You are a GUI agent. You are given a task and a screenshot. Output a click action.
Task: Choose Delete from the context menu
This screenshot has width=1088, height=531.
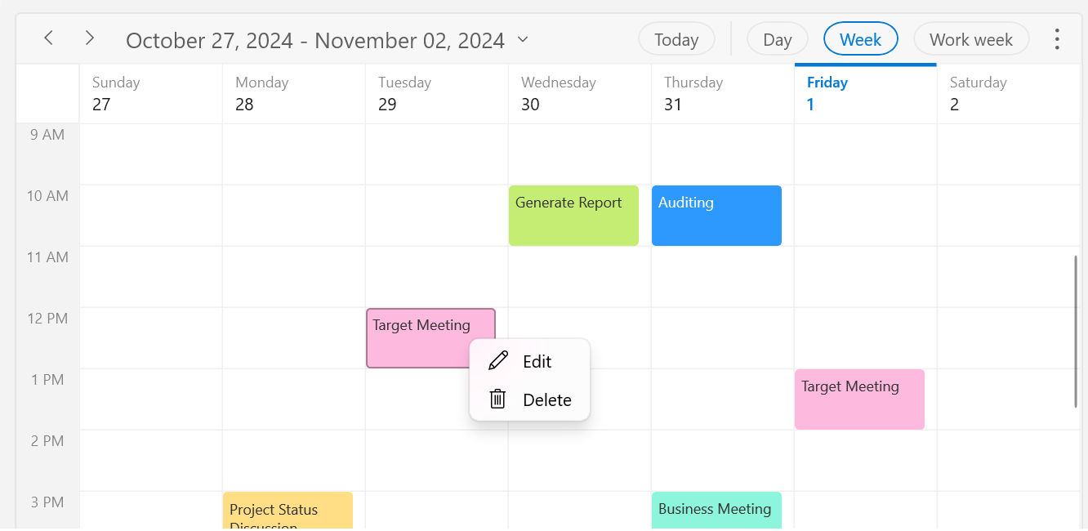point(546,400)
